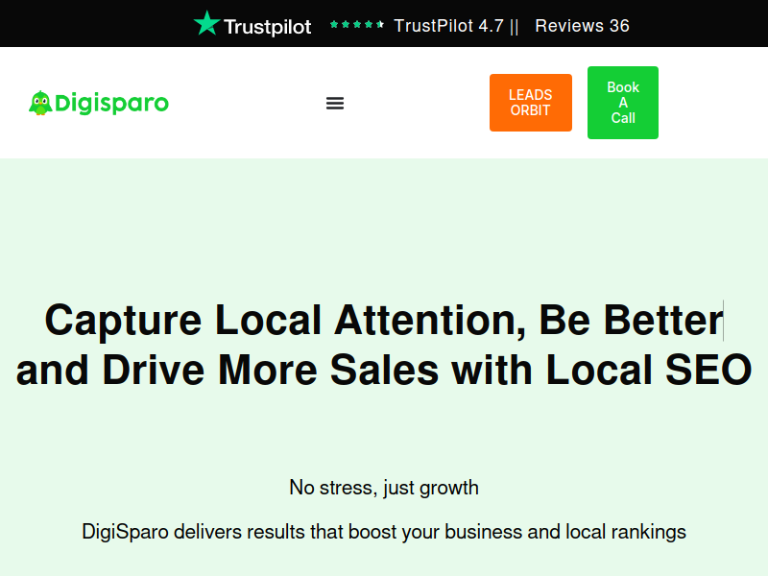The image size is (768, 576).
Task: Open the "Reviews 36" link
Action: [x=582, y=26]
